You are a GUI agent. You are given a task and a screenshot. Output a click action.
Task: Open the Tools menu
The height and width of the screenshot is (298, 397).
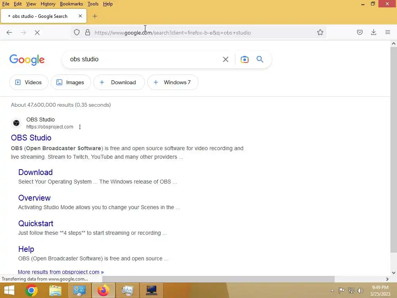tap(93, 4)
